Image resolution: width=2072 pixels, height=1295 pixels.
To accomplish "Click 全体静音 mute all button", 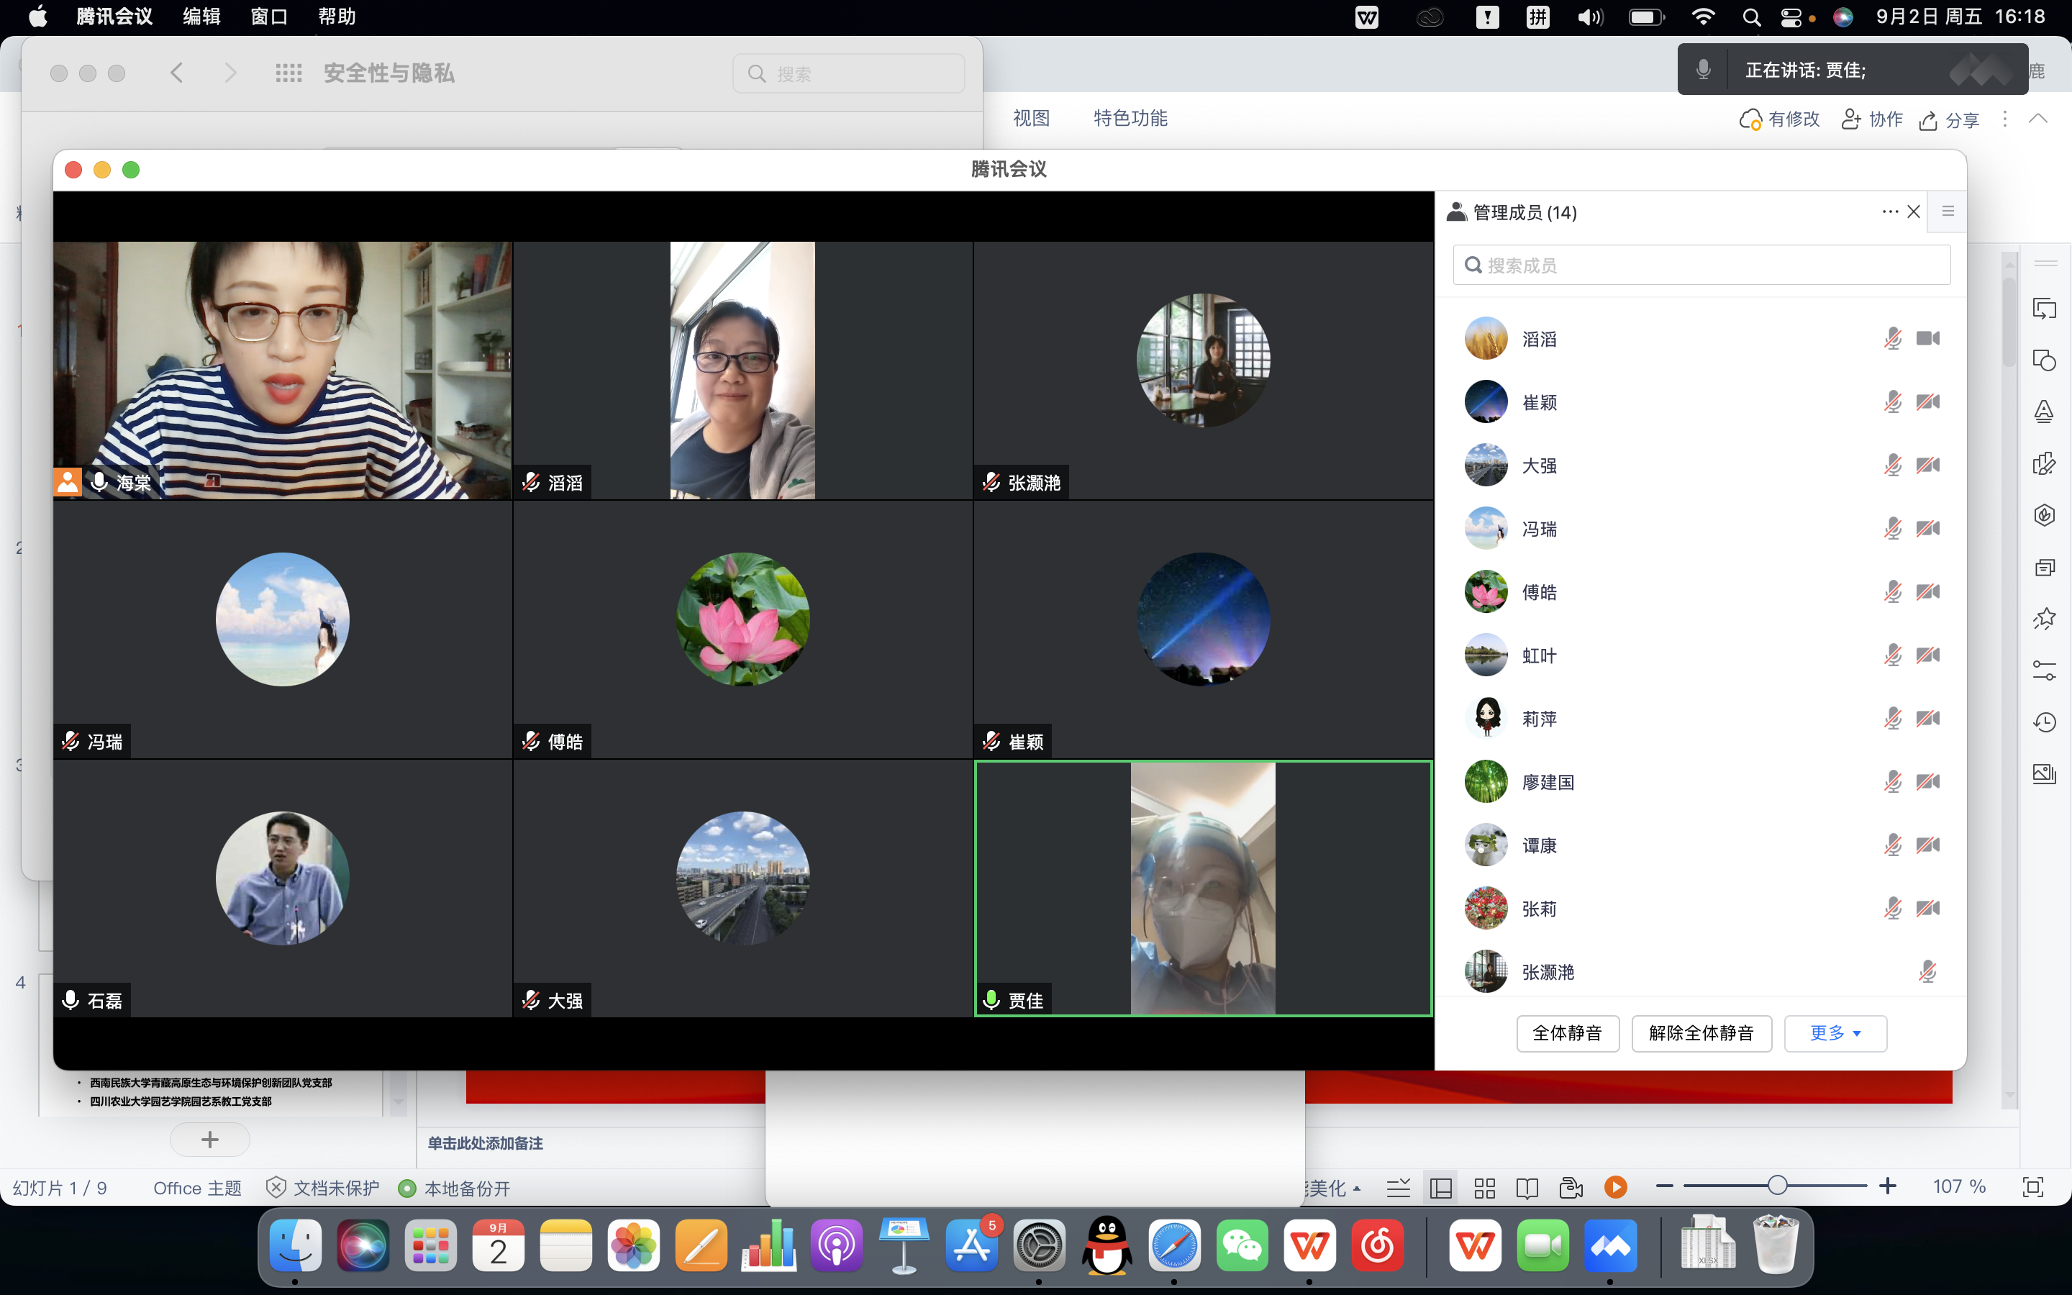I will (x=1567, y=1033).
